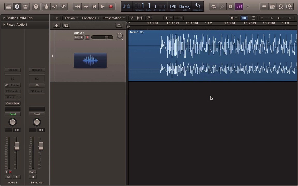This screenshot has width=298, height=186.
Task: Click the Catch playhead filter icon
Action: tap(149, 18)
